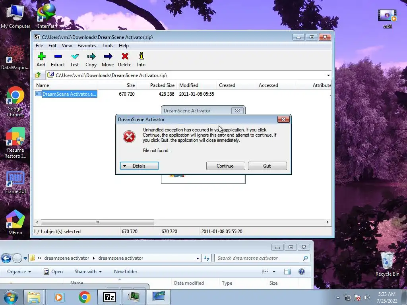Sort by the Modified column

click(196, 85)
